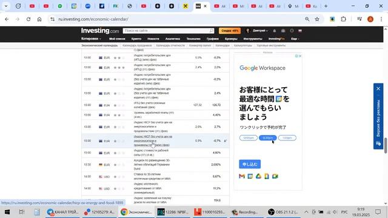Viewport: 388px width, 218px height.
Task: Open Новости menu item
Action: (x=153, y=39)
